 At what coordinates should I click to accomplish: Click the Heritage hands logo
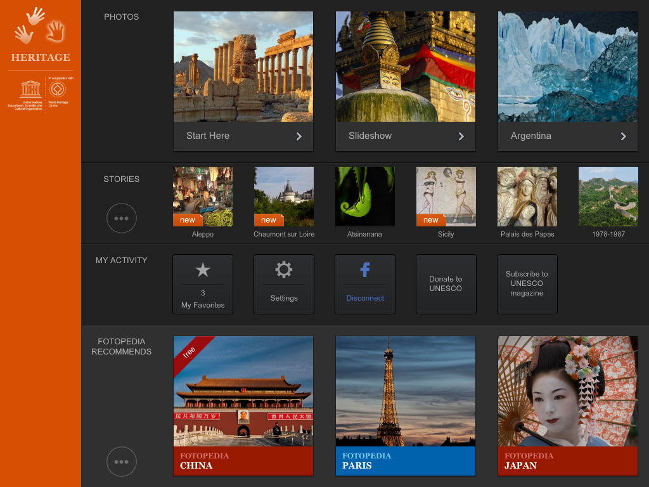tap(40, 25)
